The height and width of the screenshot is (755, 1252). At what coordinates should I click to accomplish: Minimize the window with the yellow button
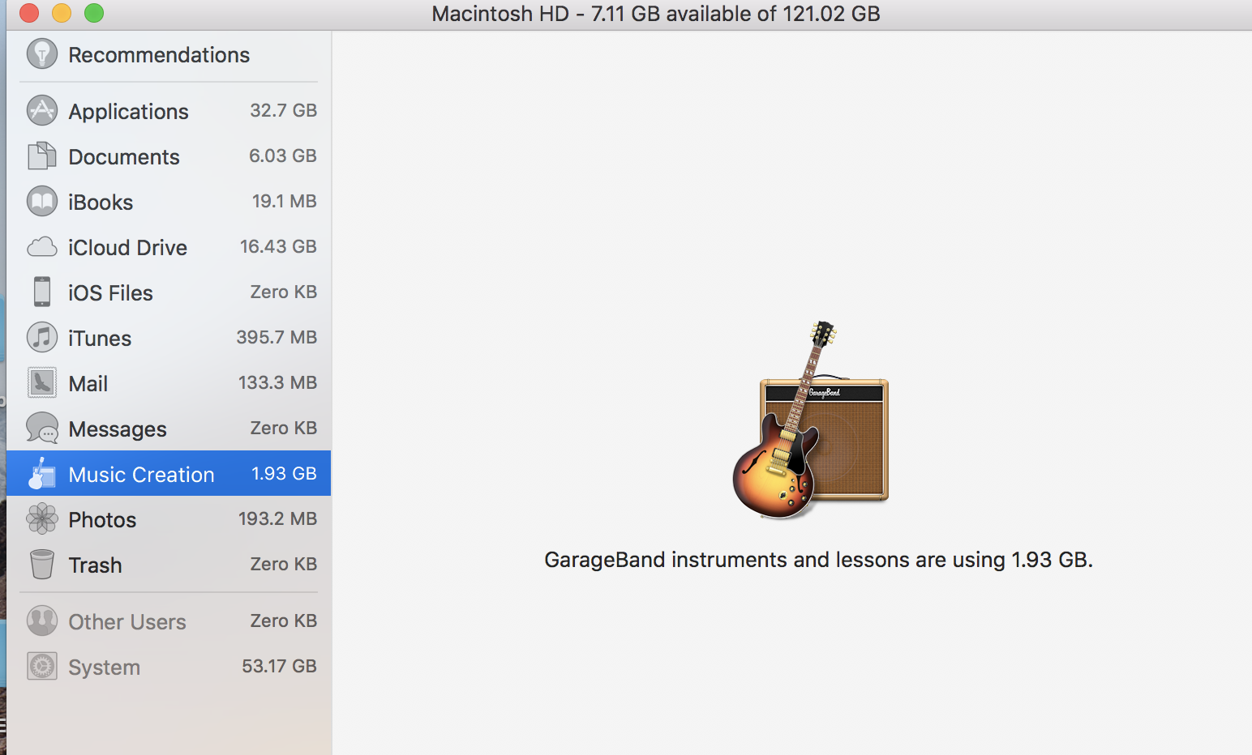62,13
